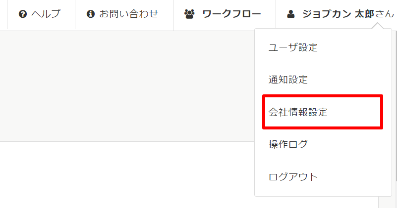
Task: Open the ヘルプ help link
Action: point(45,14)
